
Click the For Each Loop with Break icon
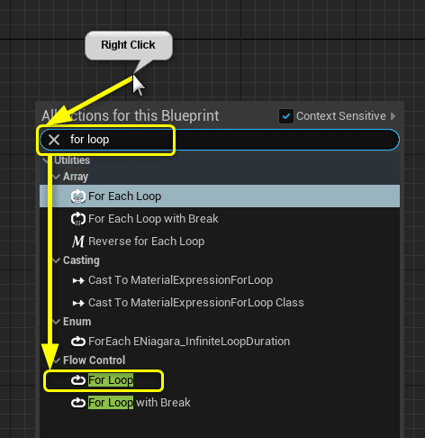[78, 219]
